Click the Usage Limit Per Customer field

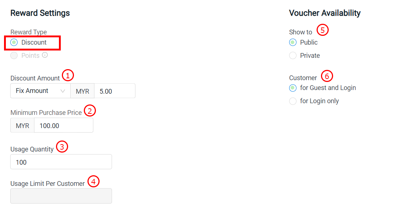[61, 196]
